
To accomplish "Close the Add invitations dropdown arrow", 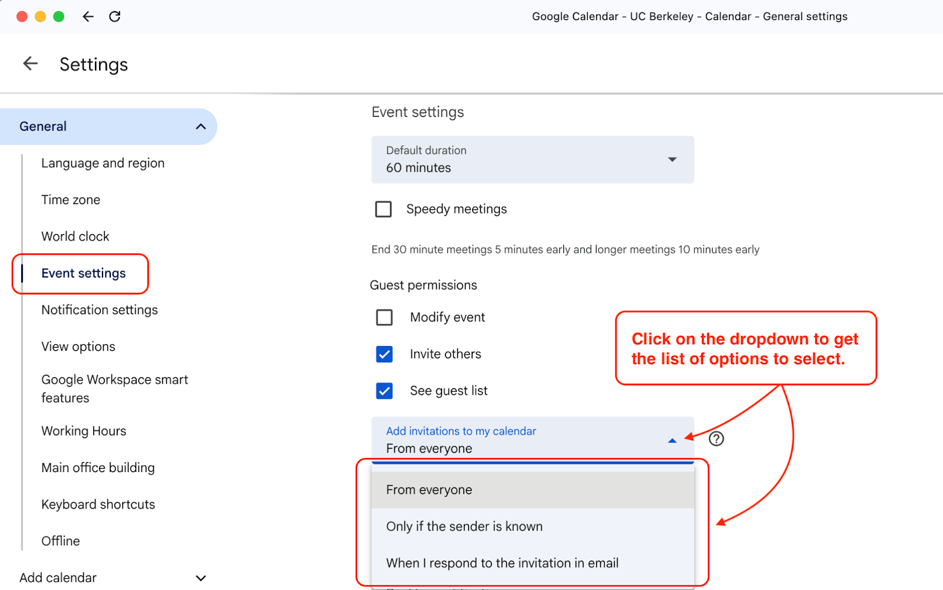I will point(672,440).
